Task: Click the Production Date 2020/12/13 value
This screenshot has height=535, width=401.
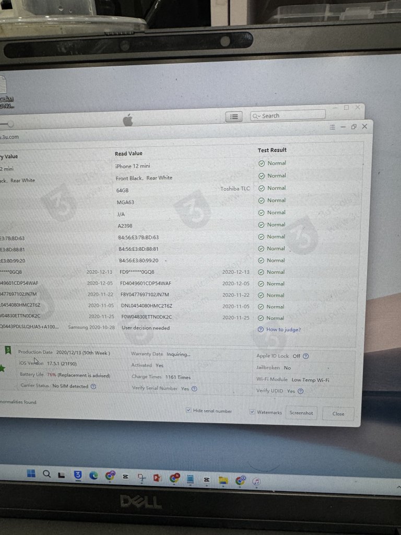Action: click(83, 353)
